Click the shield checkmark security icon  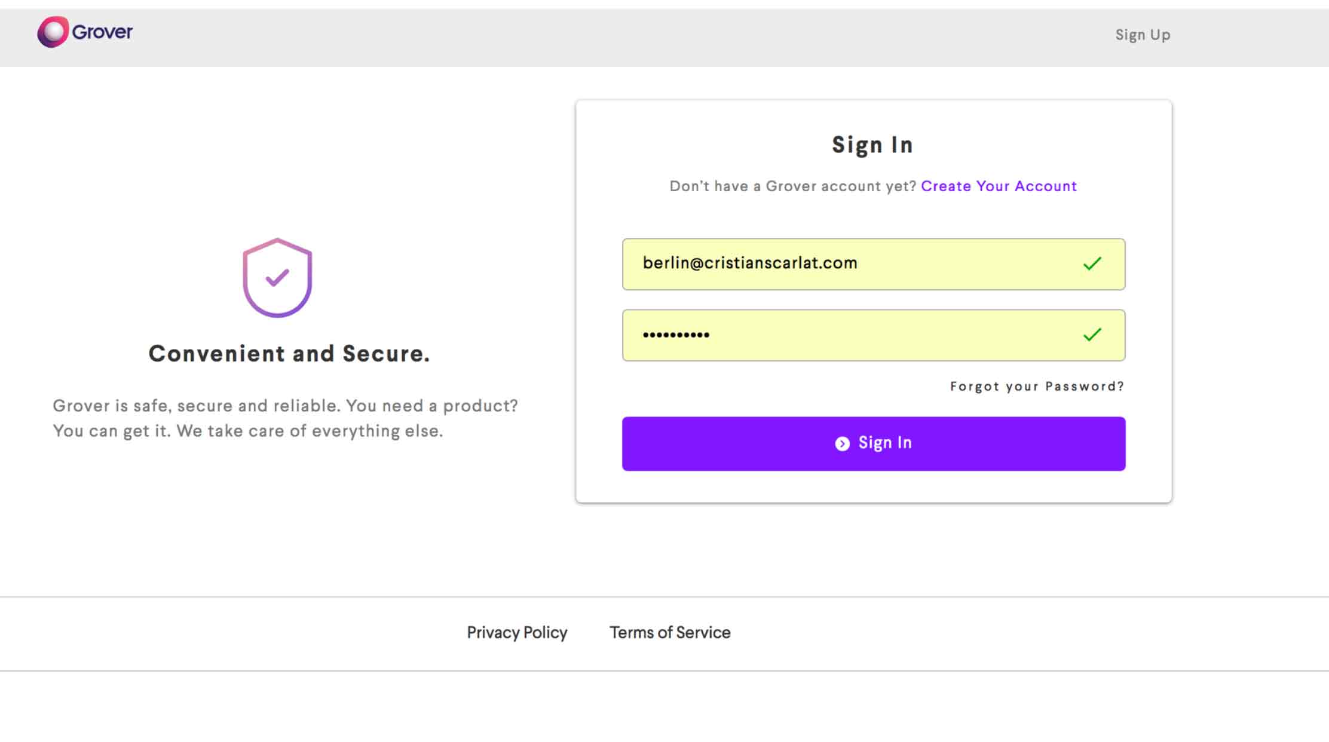coord(277,278)
